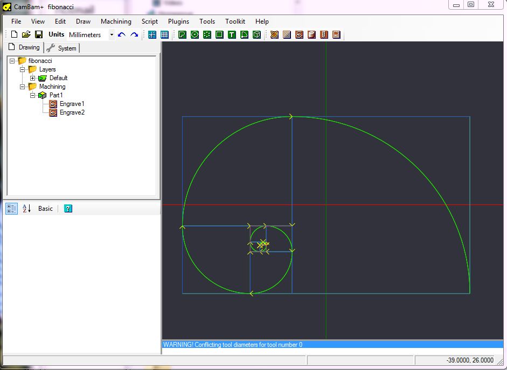Open the Machining menu

pyautogui.click(x=116, y=22)
